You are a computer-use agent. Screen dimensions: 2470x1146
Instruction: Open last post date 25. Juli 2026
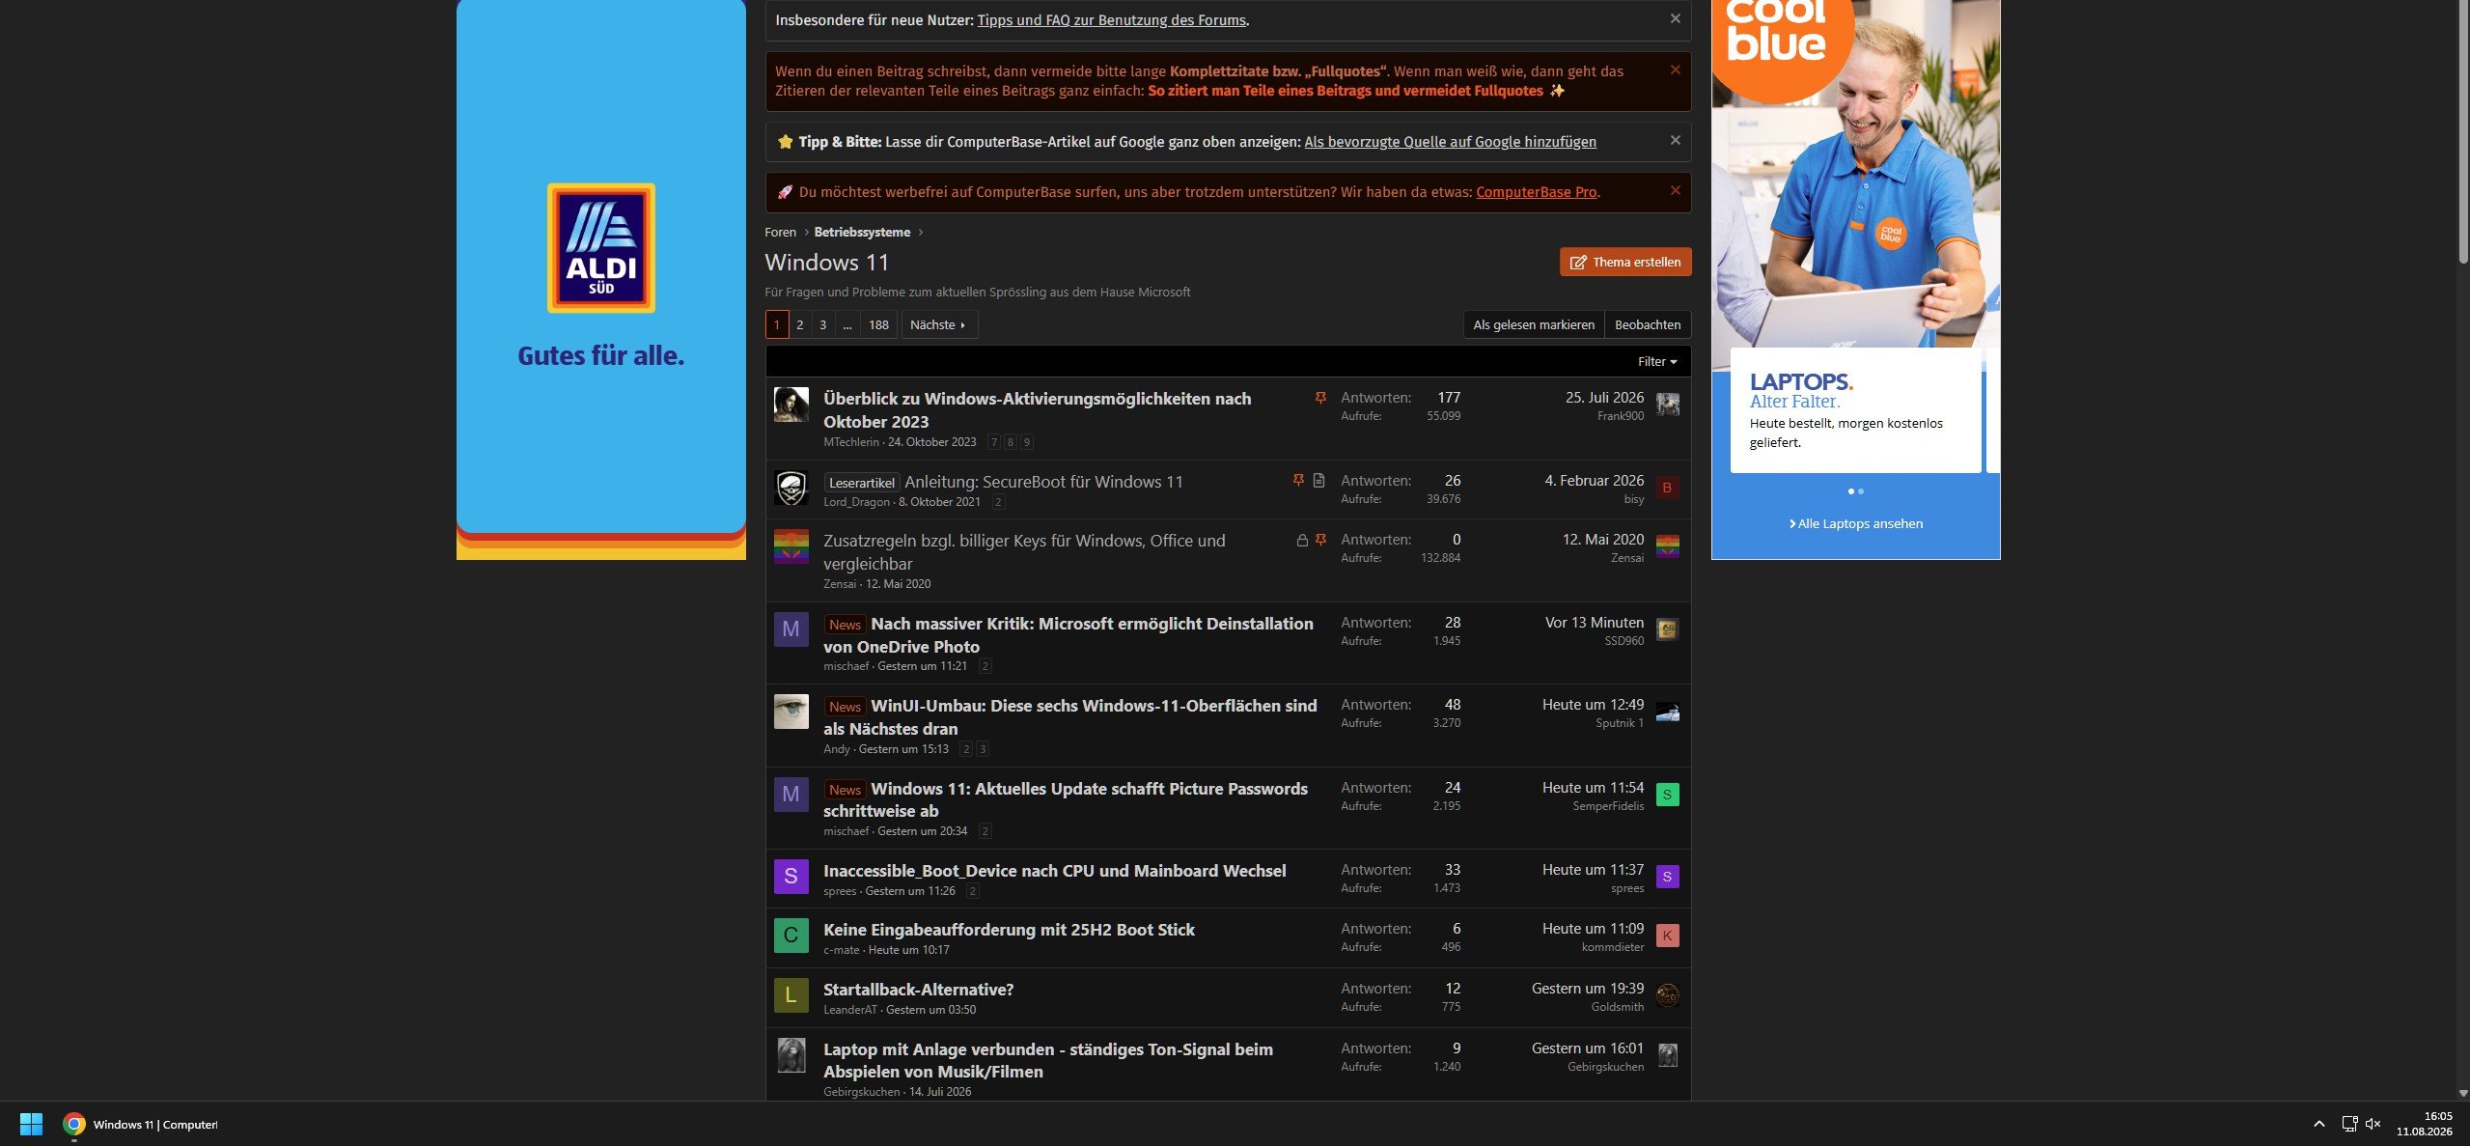point(1604,398)
